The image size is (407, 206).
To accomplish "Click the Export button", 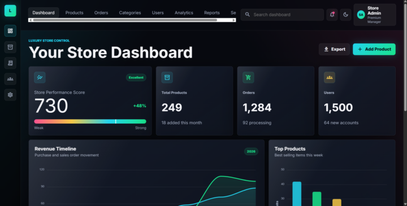I will coord(334,49).
